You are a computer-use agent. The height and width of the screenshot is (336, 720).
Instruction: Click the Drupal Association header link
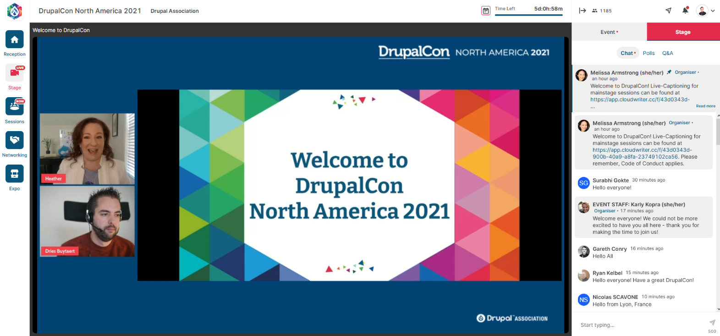[x=175, y=11]
